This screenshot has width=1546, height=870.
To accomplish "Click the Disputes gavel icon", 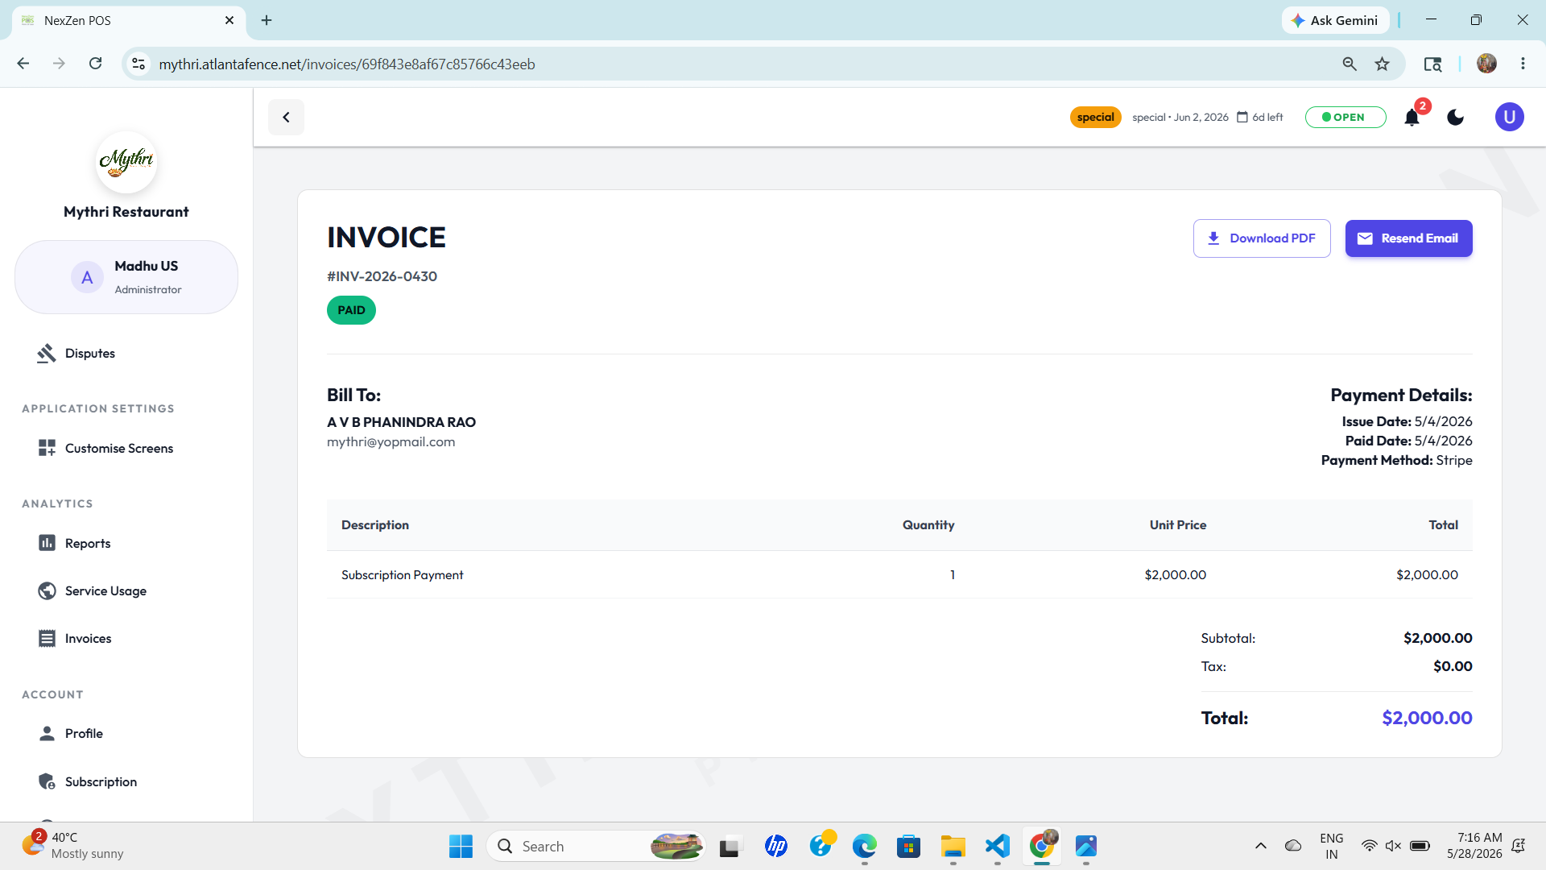I will tap(47, 354).
